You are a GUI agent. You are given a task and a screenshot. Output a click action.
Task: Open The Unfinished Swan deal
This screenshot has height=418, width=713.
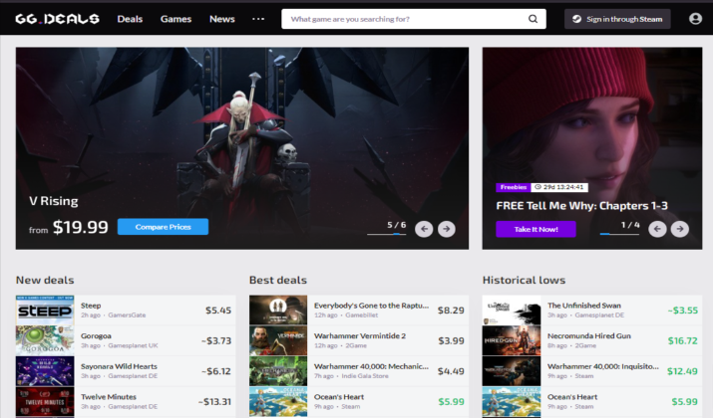(583, 306)
